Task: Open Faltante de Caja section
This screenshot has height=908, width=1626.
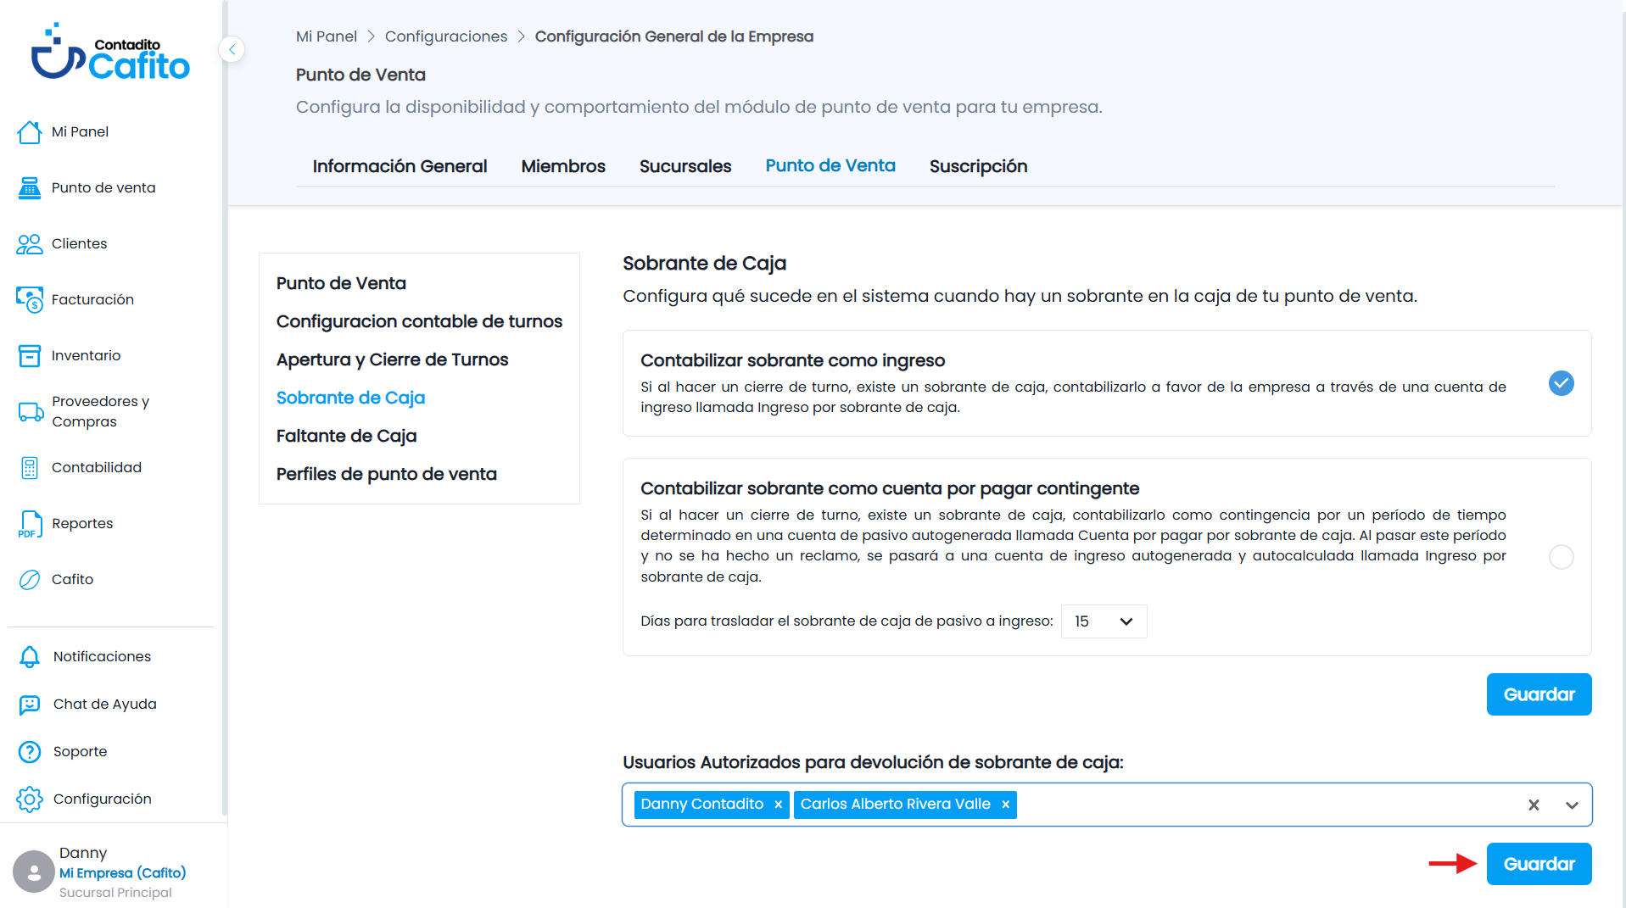Action: click(346, 436)
